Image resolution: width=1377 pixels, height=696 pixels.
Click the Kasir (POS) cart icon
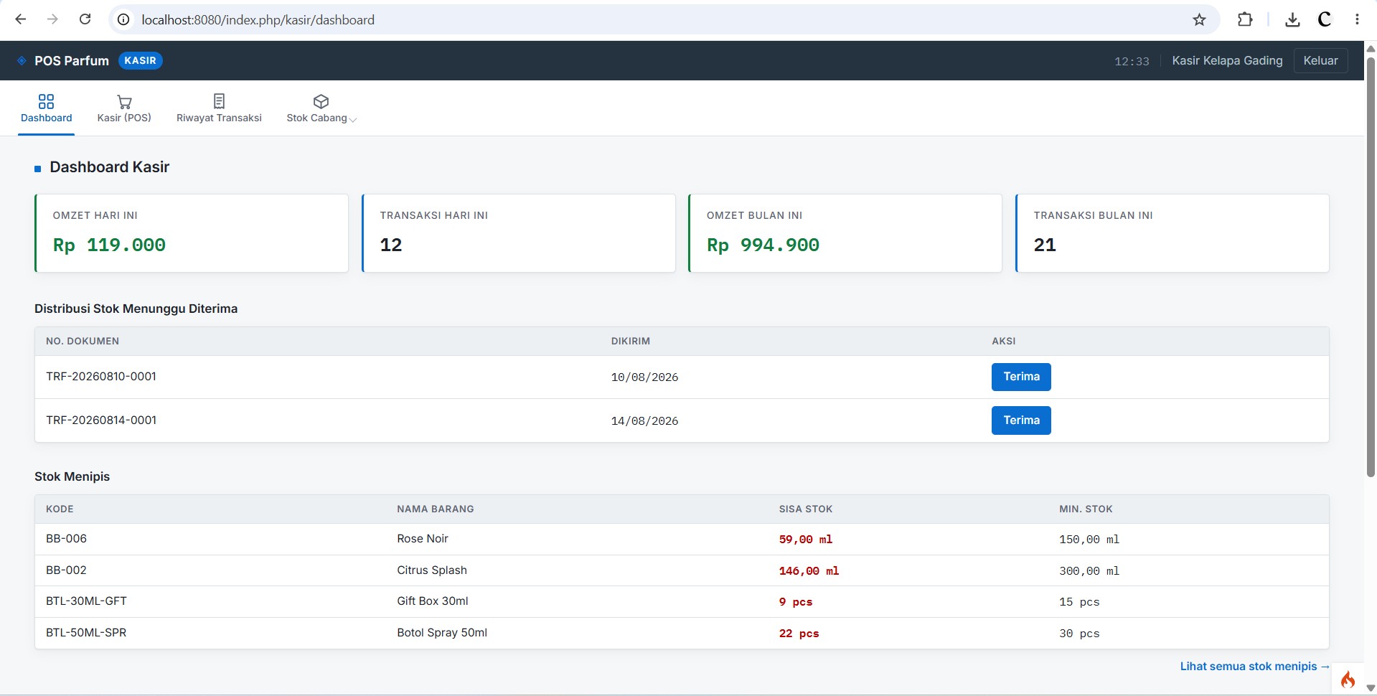point(124,101)
